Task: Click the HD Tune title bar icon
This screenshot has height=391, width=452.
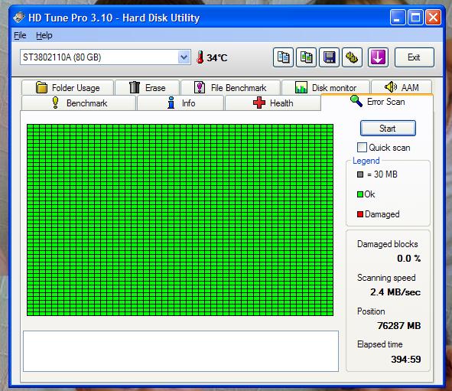Action: 19,18
